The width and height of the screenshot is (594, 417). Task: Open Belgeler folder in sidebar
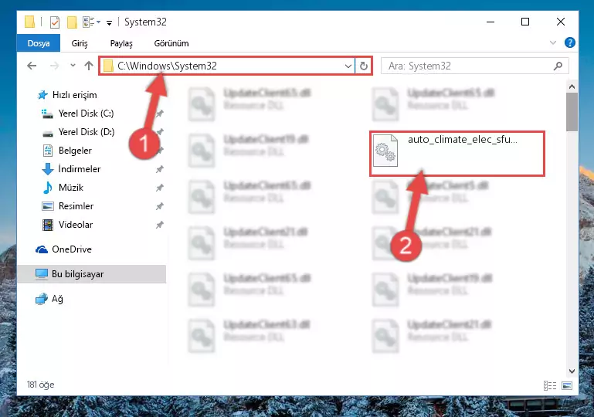(x=66, y=151)
